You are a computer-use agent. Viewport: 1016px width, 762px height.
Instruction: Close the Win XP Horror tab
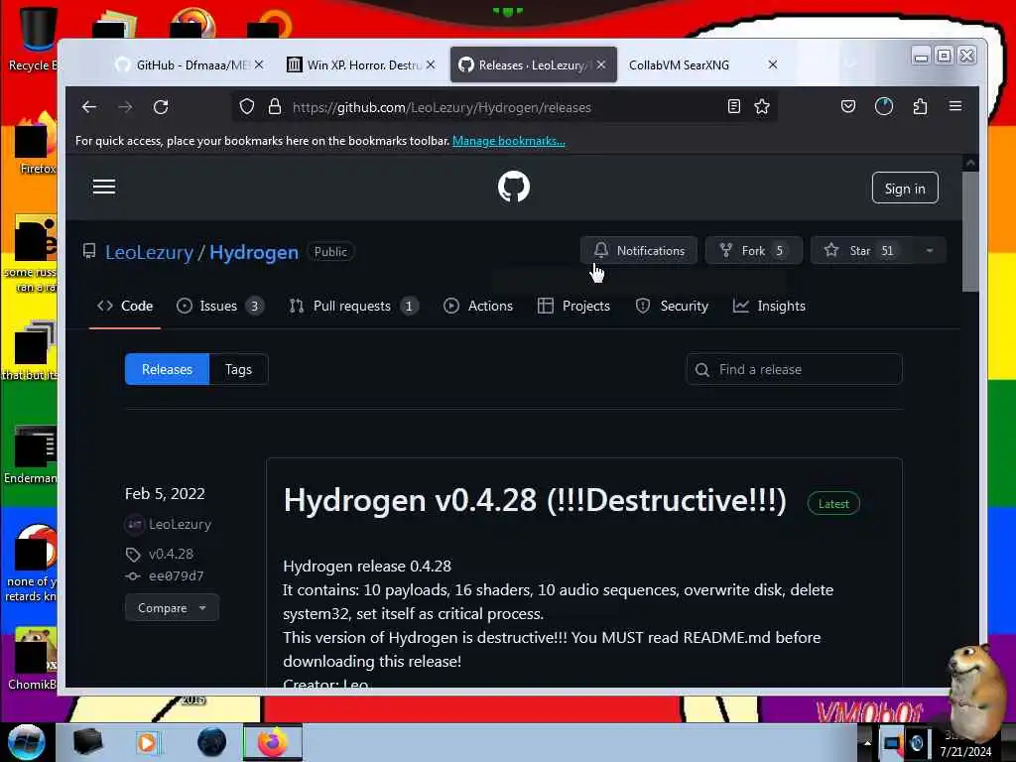431,64
